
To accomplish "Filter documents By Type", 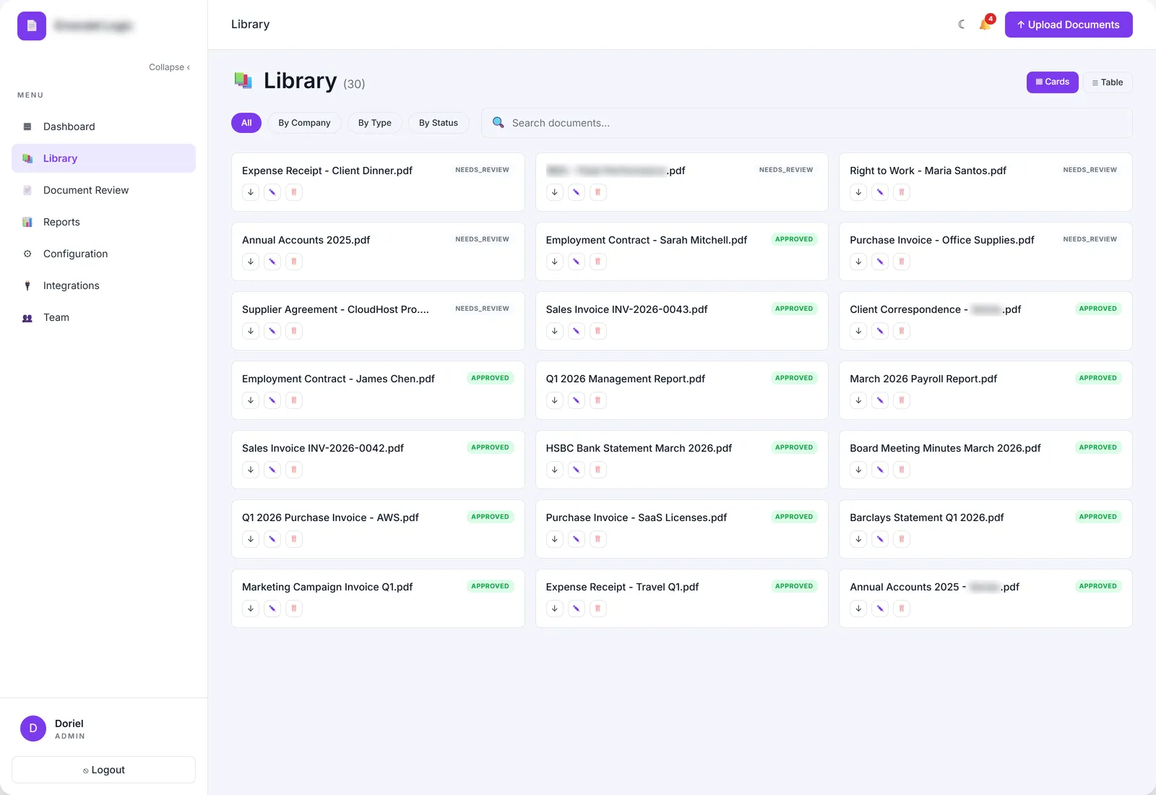I will coord(375,123).
